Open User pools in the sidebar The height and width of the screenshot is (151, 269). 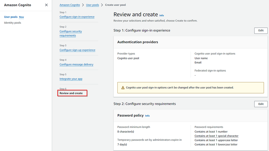[11, 17]
